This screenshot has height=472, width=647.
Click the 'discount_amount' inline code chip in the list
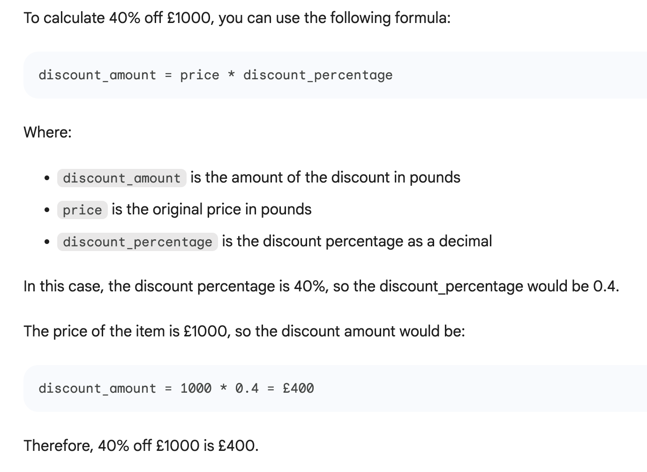pyautogui.click(x=121, y=178)
